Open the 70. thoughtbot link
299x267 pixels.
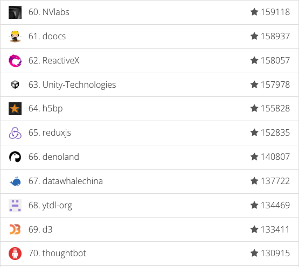tap(57, 254)
